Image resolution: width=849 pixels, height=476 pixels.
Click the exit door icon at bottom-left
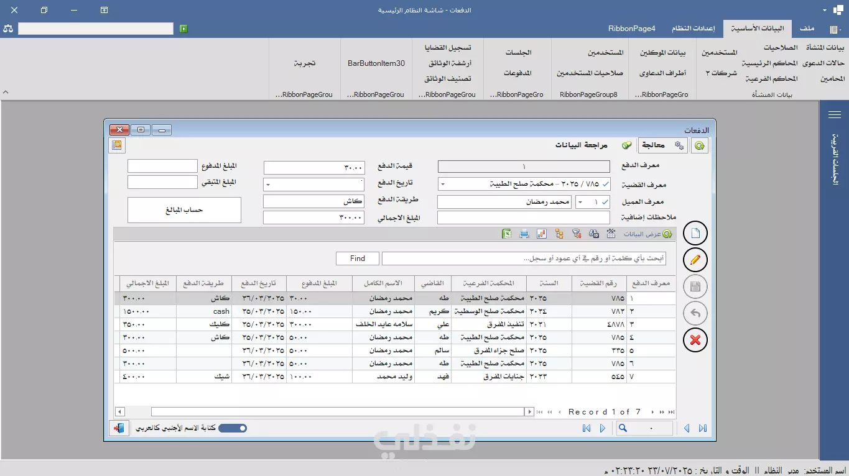(x=118, y=428)
